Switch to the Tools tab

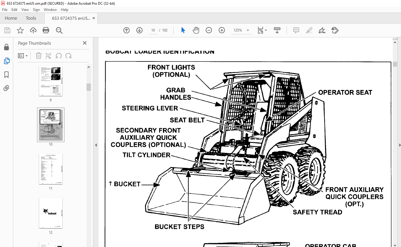31,18
